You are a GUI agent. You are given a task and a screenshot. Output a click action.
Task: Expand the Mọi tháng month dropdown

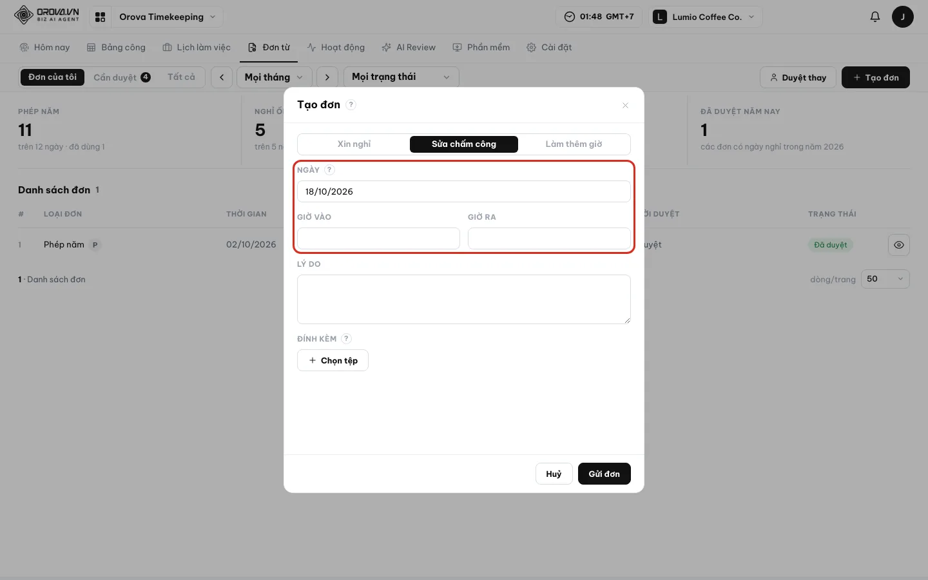point(275,77)
